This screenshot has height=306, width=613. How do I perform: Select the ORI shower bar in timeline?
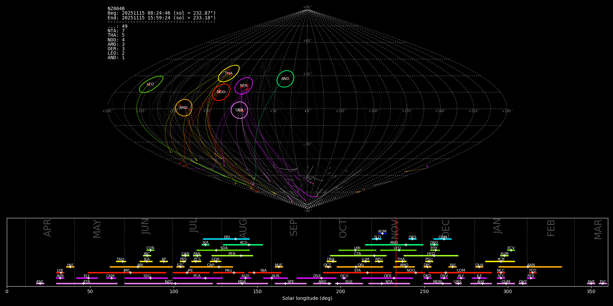point(360,267)
